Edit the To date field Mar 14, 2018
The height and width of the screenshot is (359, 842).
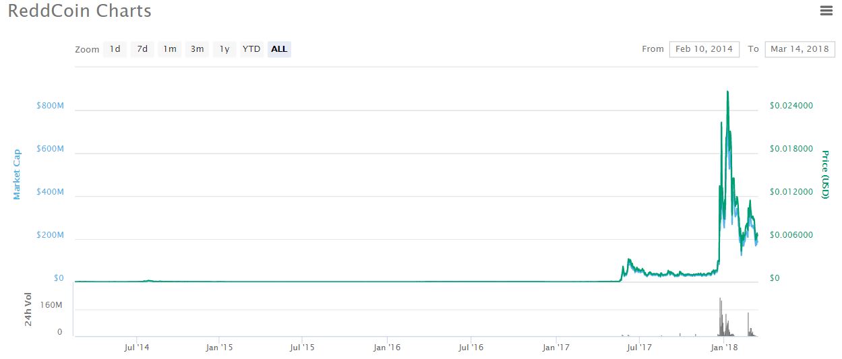(800, 49)
